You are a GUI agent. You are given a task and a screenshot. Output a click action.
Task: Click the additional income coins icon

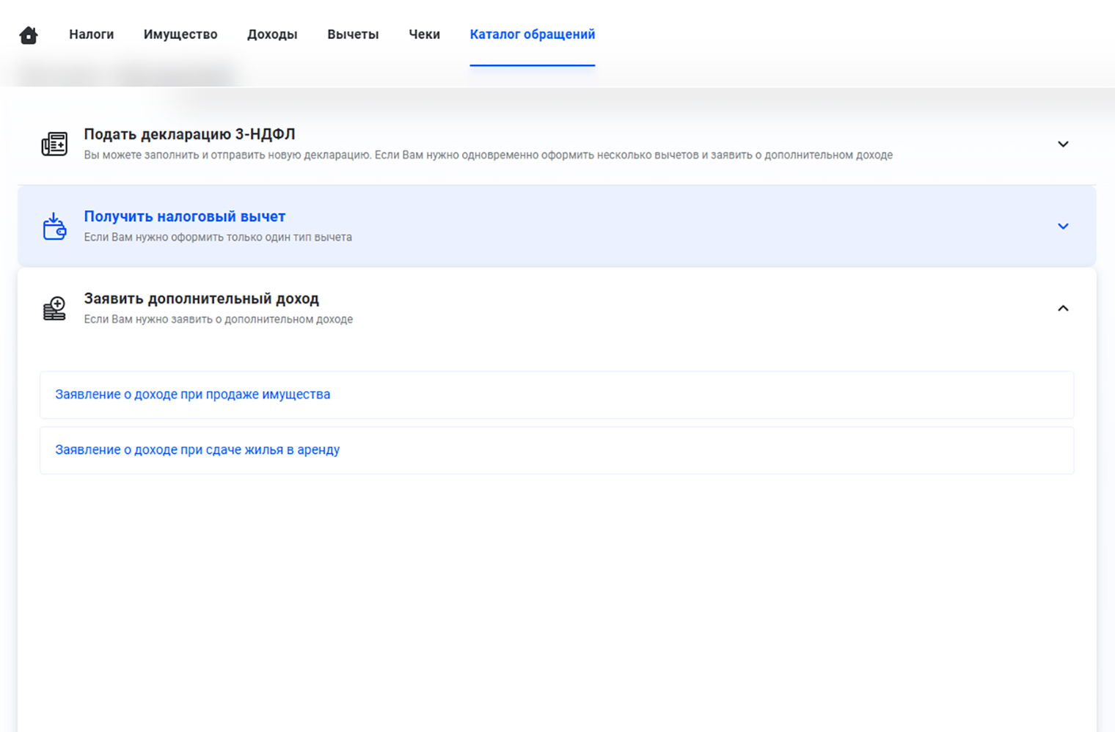[54, 309]
